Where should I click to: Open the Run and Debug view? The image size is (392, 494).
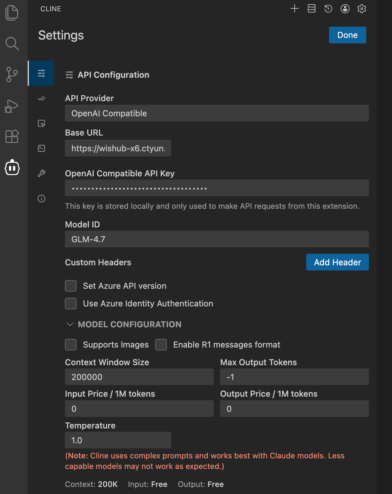click(x=12, y=106)
